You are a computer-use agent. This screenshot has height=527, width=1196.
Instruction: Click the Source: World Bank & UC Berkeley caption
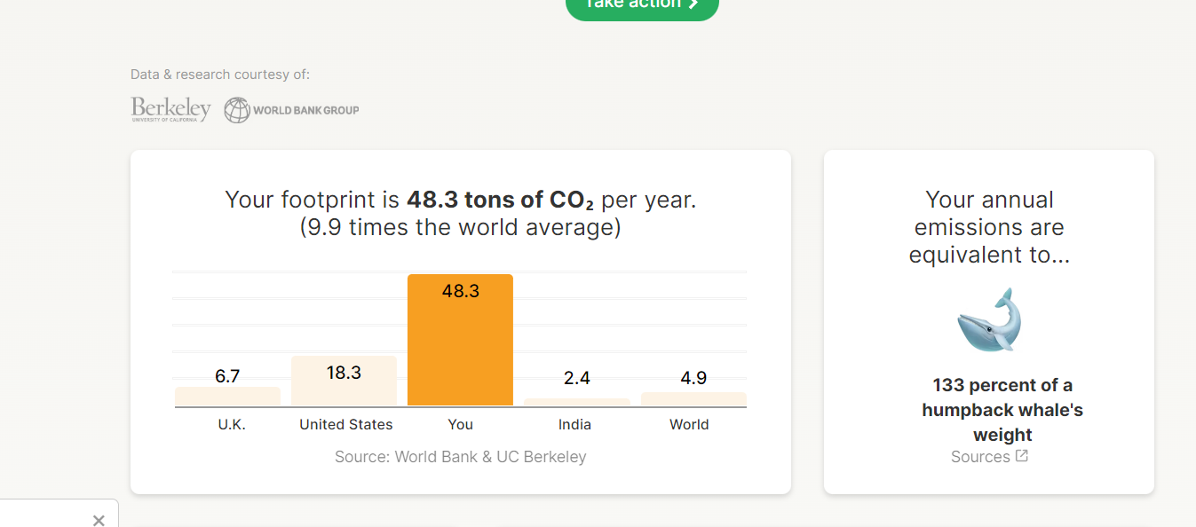coord(460,457)
